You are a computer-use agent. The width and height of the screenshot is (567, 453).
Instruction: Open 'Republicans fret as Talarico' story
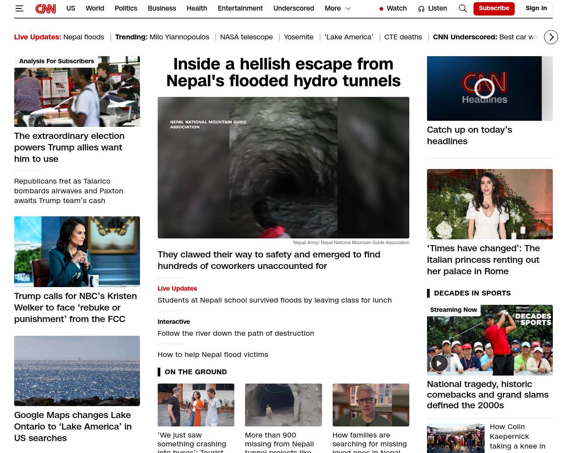tap(69, 191)
